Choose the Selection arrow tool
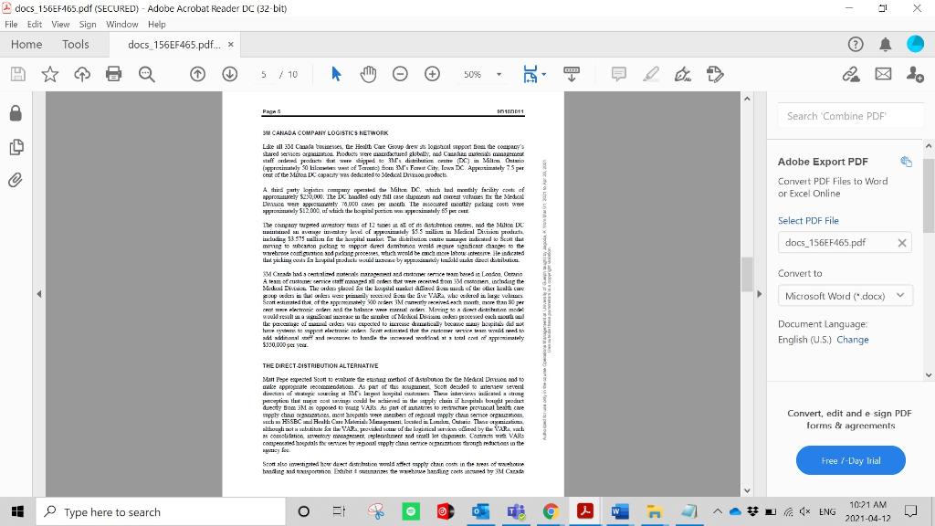This screenshot has height=526, width=935. 336,74
